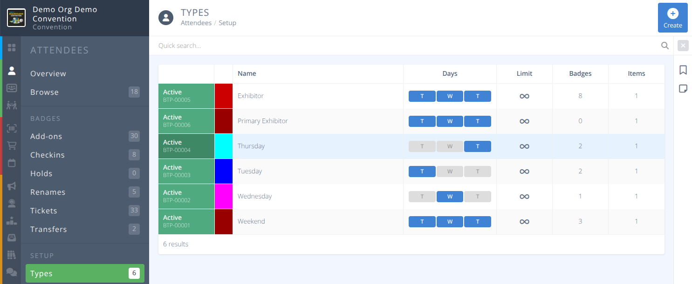Open the dashboard grid icon at sidebar top
692x284 pixels.
pyautogui.click(x=12, y=46)
